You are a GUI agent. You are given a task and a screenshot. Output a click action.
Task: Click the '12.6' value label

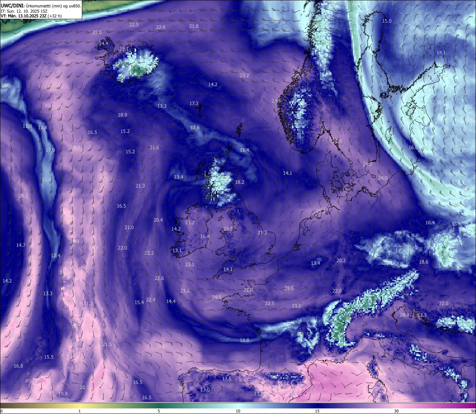195,128
